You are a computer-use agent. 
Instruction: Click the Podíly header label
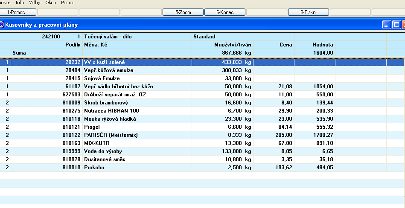(x=73, y=45)
